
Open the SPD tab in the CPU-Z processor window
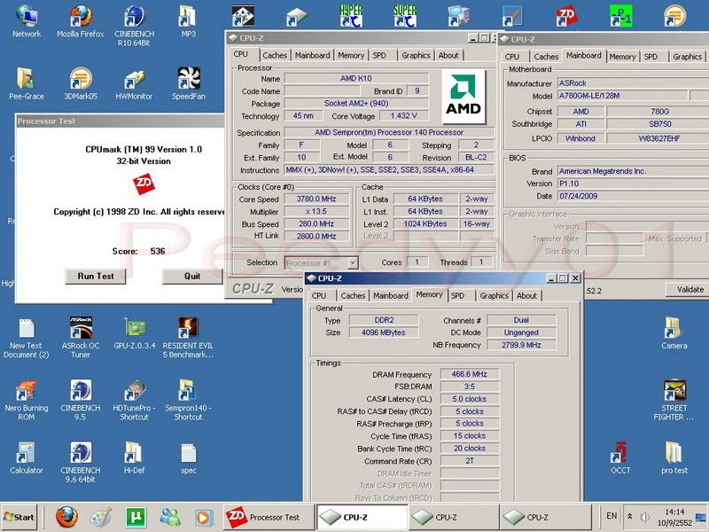pos(379,55)
